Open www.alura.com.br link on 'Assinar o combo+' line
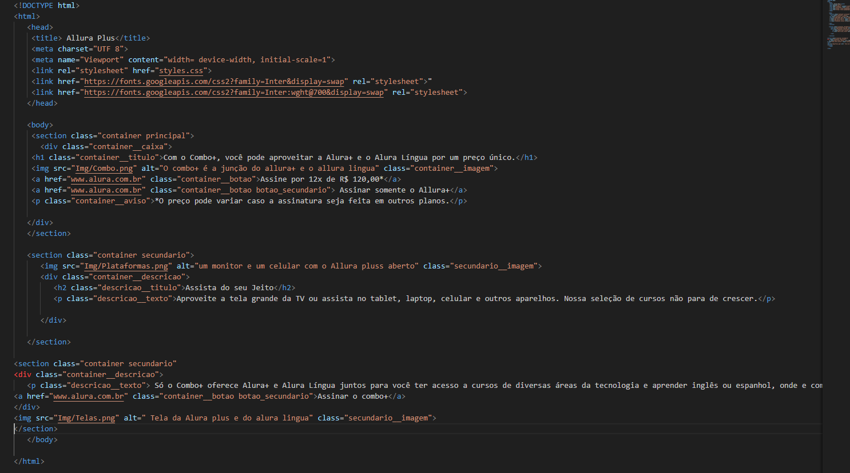Viewport: 850px width, 473px height. [x=89, y=396]
